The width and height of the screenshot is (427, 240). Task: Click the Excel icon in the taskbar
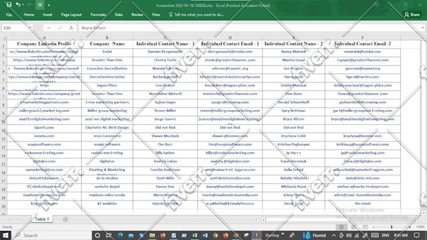(x=195, y=235)
